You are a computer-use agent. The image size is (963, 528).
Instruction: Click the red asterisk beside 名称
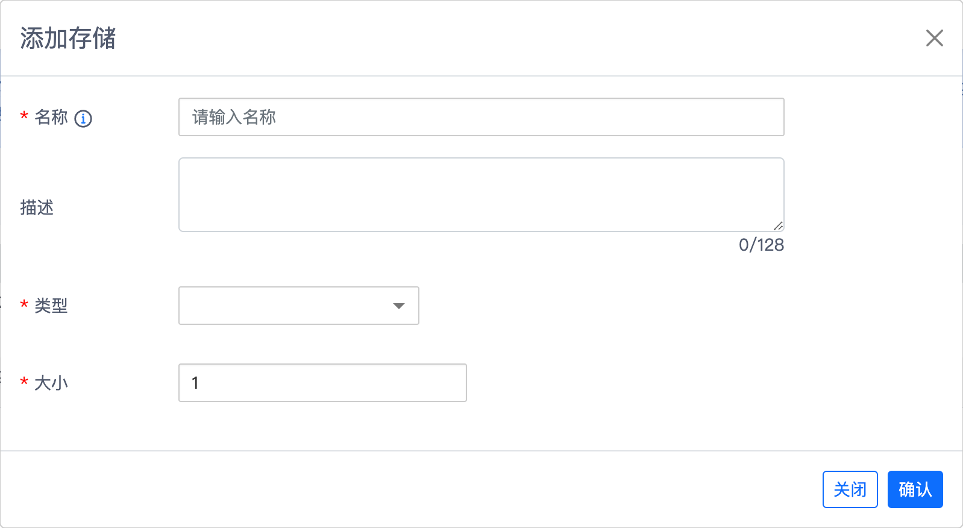point(24,116)
